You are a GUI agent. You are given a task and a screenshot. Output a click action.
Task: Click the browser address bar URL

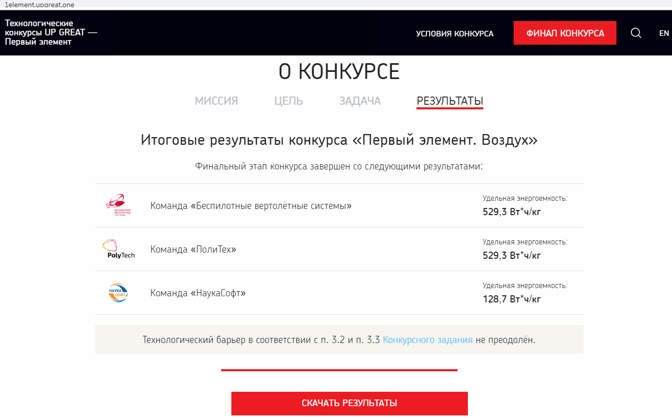pyautogui.click(x=39, y=5)
